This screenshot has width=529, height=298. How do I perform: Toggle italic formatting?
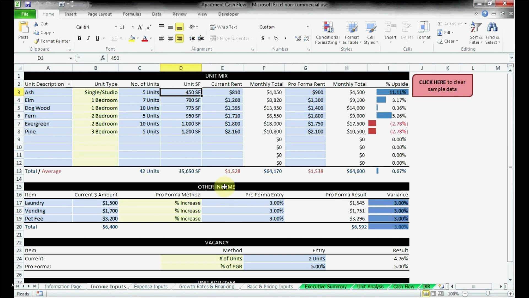pos(88,38)
